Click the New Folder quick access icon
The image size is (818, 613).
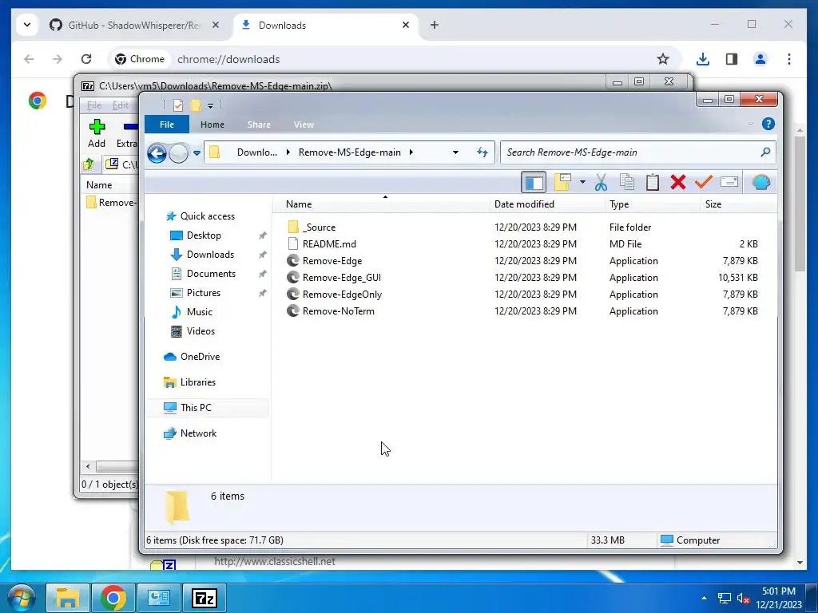click(196, 105)
